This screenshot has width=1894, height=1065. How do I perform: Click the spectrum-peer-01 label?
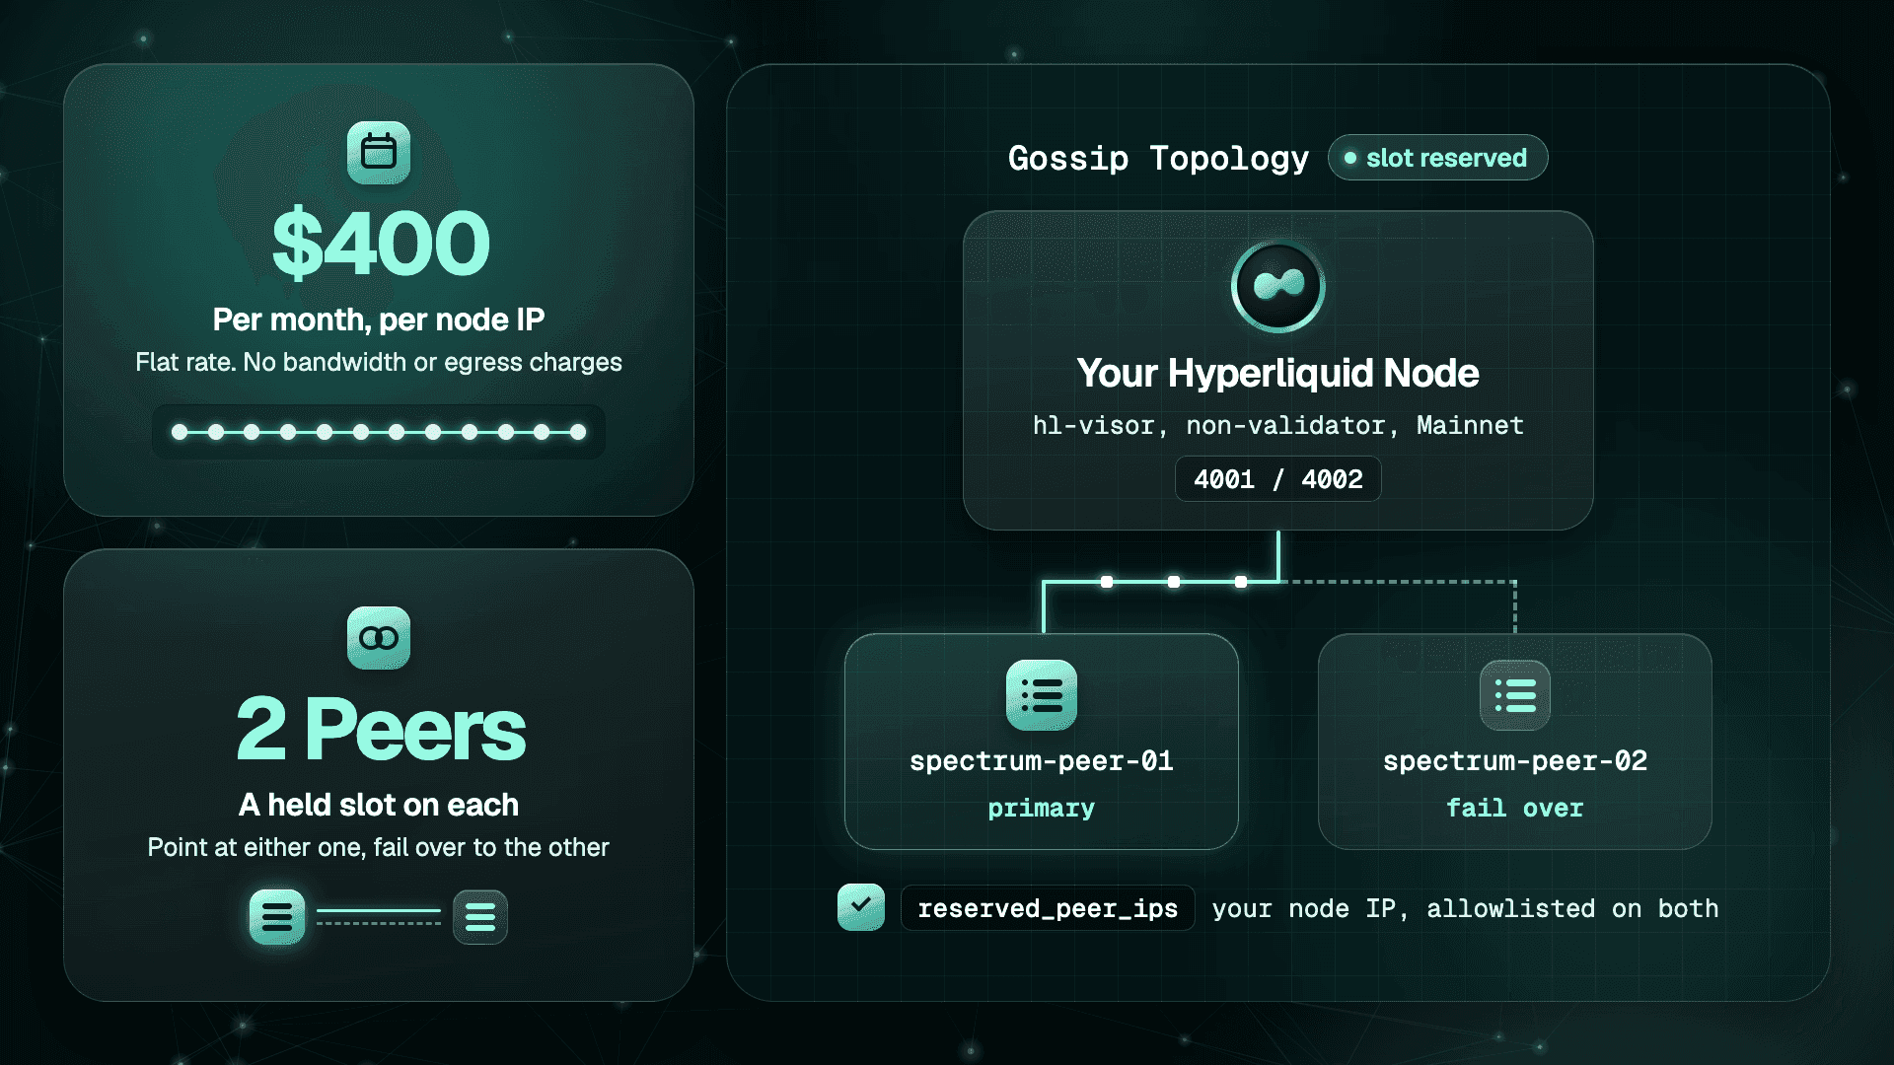coord(1042,760)
